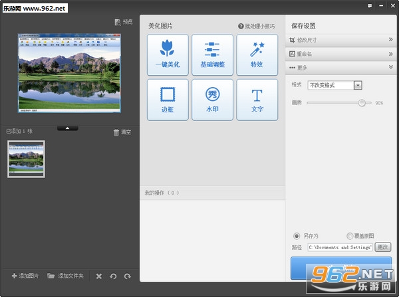Open the 文字 text tool
Image resolution: width=399 pixels, height=297 pixels.
[x=257, y=100]
